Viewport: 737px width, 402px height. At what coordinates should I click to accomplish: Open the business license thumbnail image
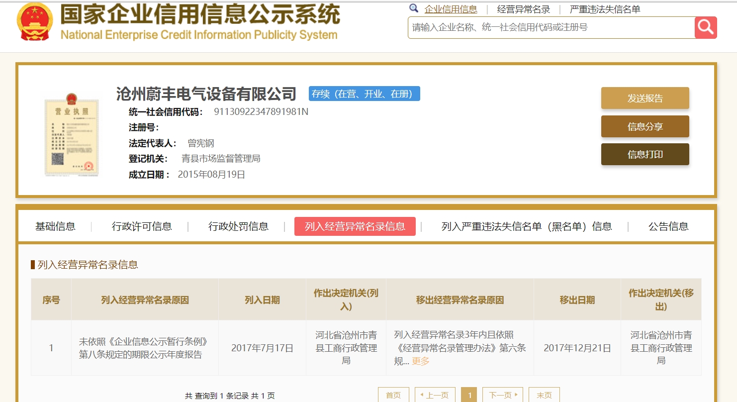point(71,135)
